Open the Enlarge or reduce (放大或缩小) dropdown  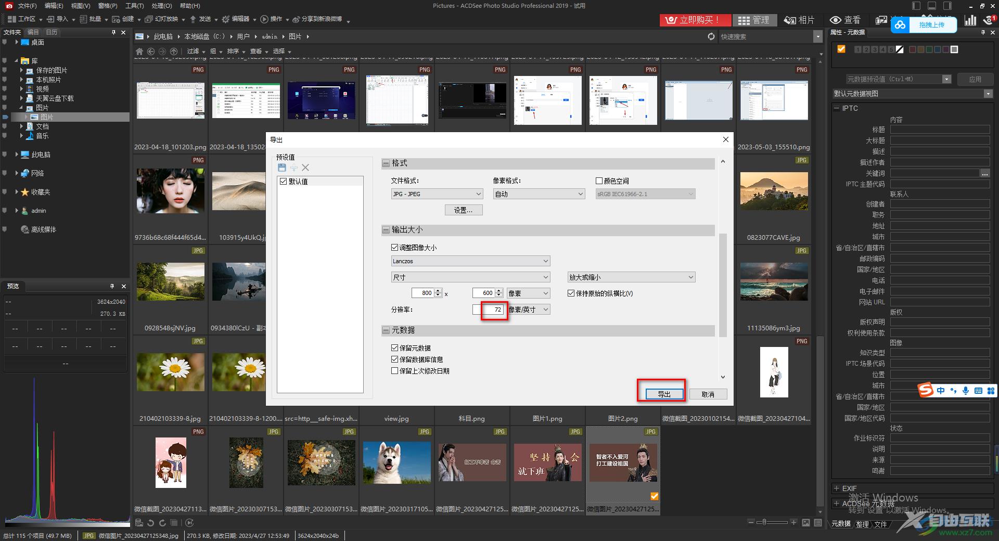pos(631,277)
